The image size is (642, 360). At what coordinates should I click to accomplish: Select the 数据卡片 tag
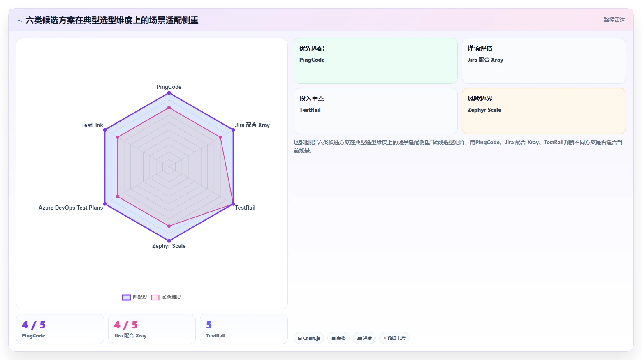click(x=394, y=338)
